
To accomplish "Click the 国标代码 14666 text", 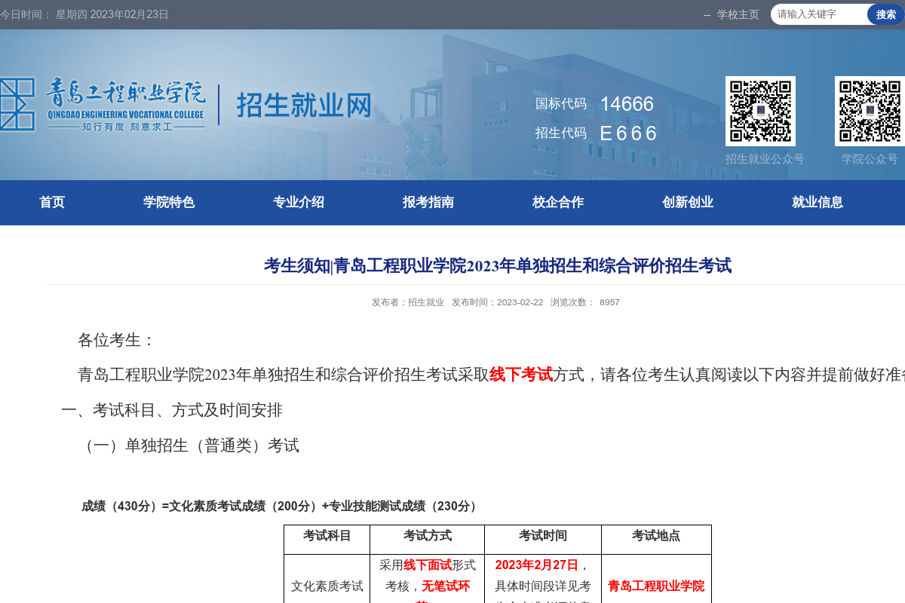I will (x=594, y=104).
